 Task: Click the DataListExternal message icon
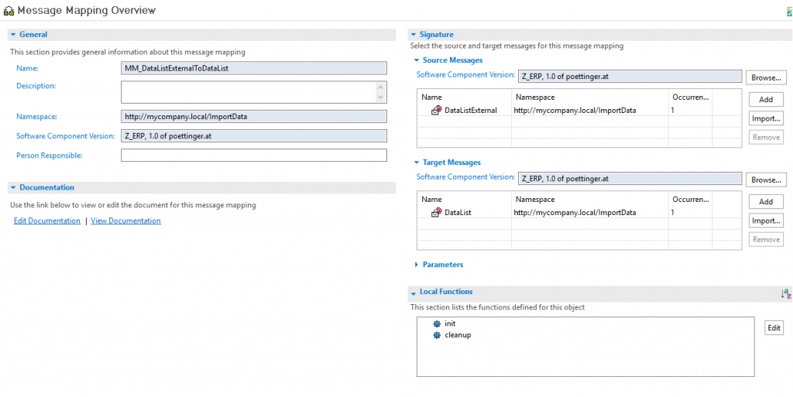[436, 110]
